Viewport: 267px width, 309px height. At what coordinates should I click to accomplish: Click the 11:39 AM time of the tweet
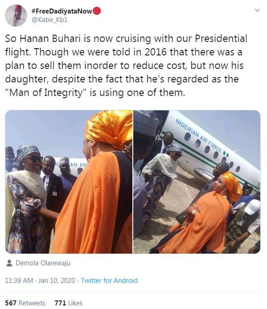[19, 281]
